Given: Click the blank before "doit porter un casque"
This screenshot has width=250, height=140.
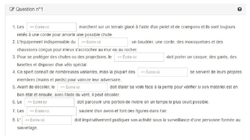Looking at the screenshot, I should tap(139, 57).
